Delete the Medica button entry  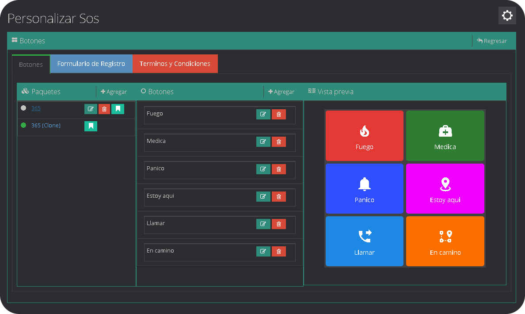pos(278,142)
